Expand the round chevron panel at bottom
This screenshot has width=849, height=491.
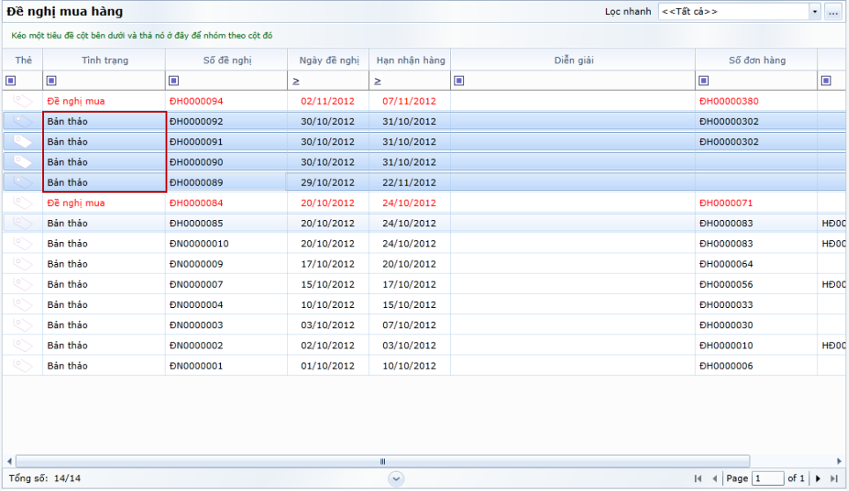(x=396, y=478)
